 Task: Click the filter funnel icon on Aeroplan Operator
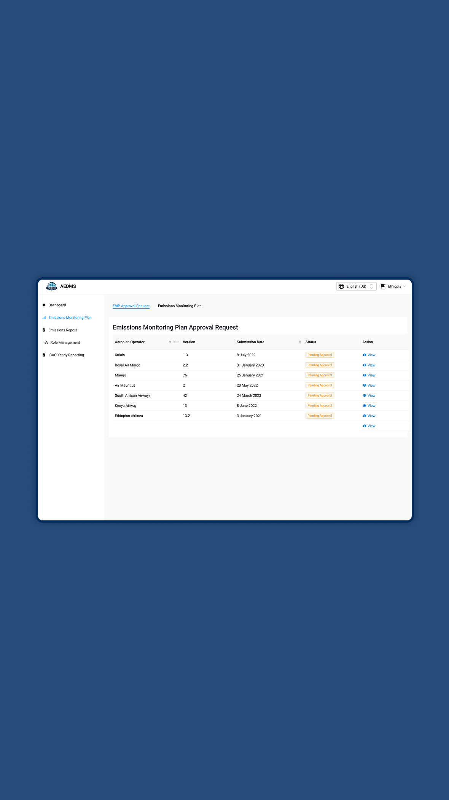[x=170, y=342]
